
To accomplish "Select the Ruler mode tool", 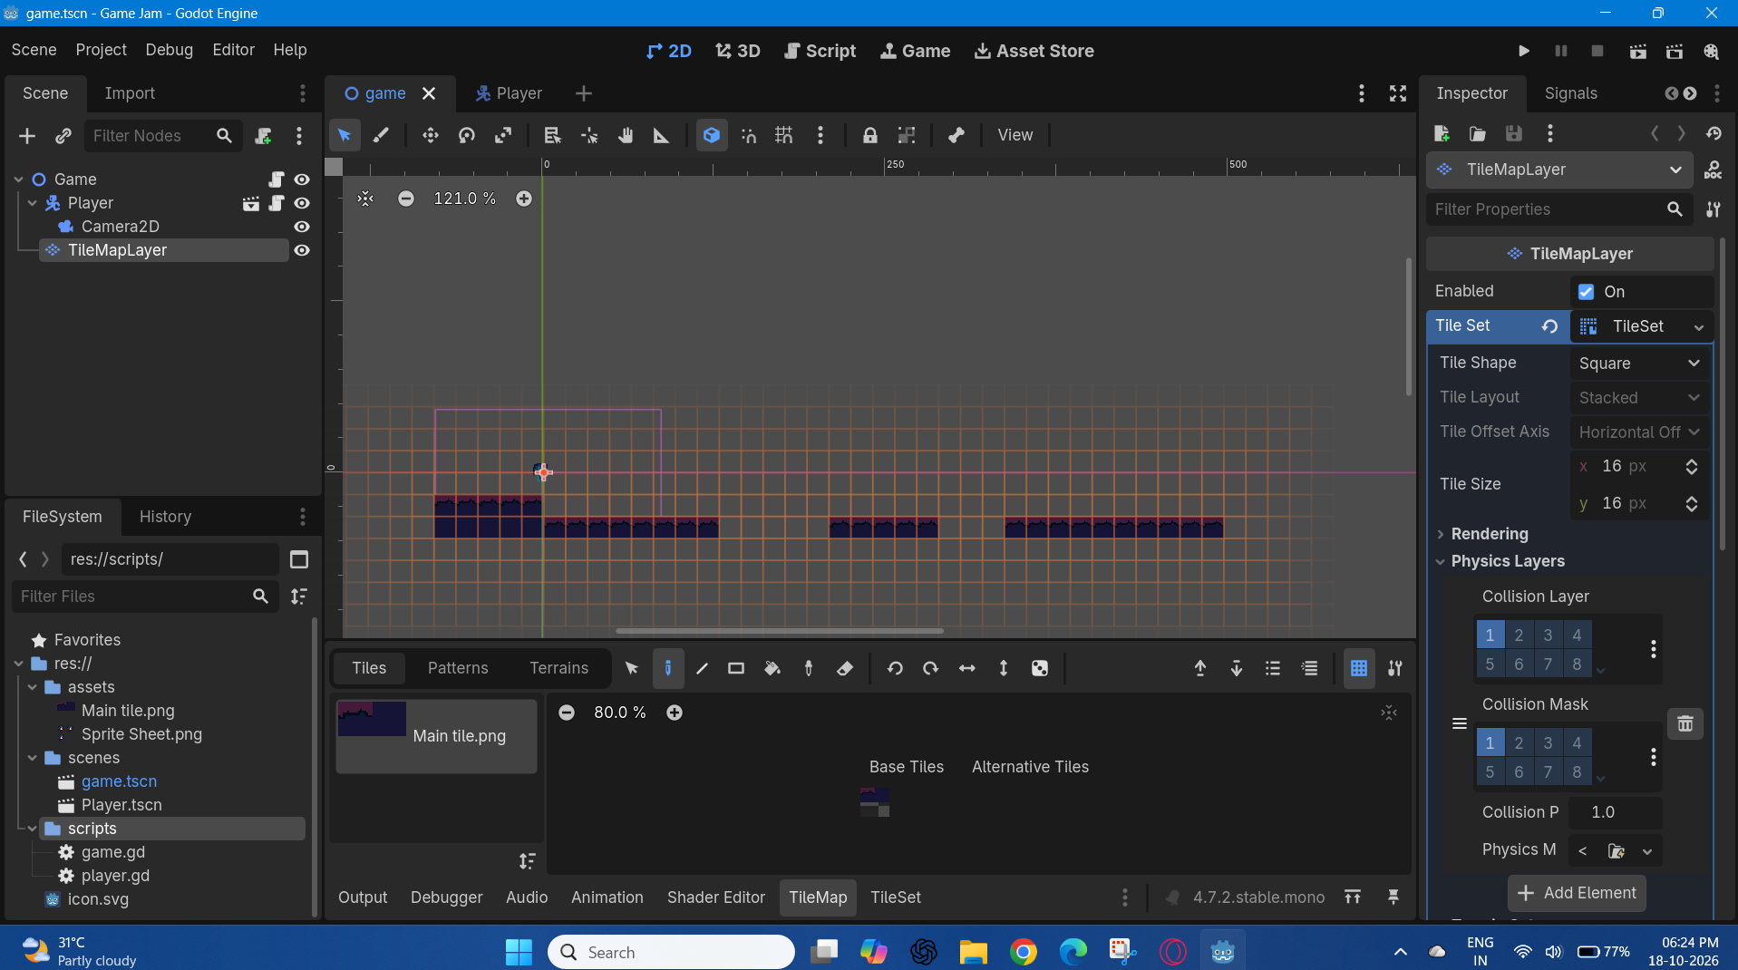I will pos(662,135).
